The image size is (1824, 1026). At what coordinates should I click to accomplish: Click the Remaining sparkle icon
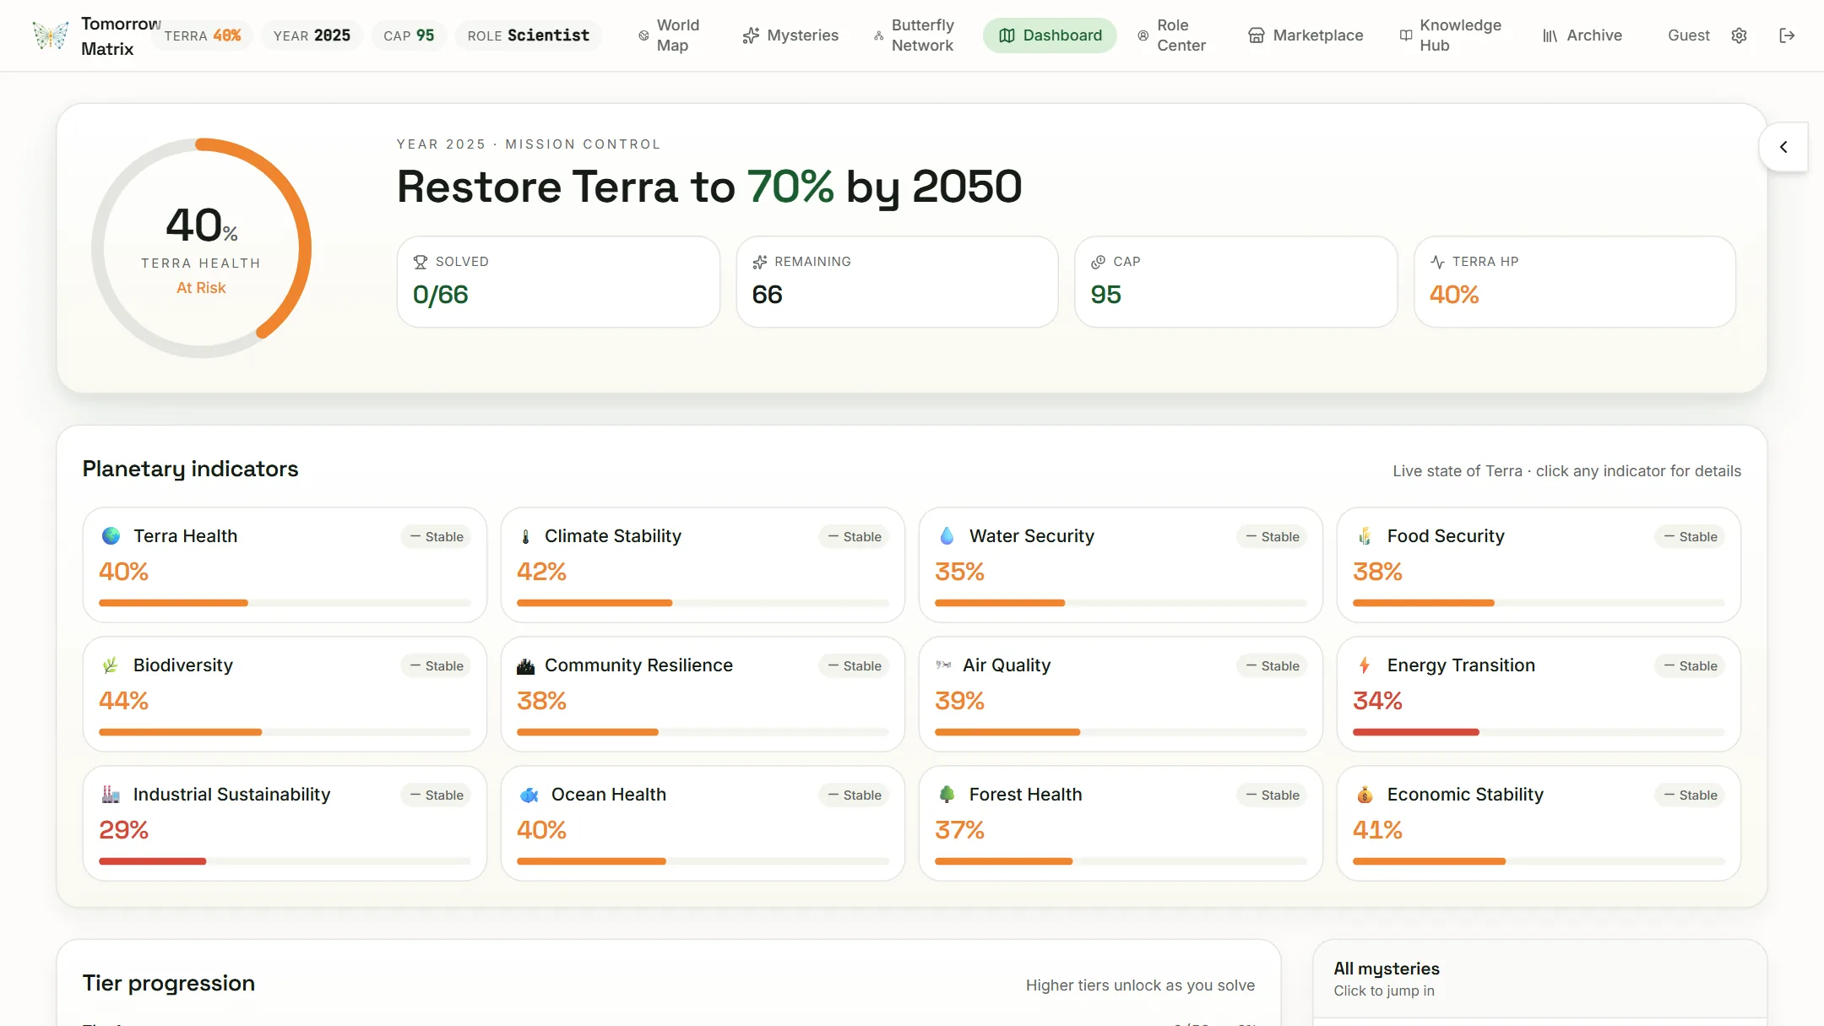pos(759,262)
